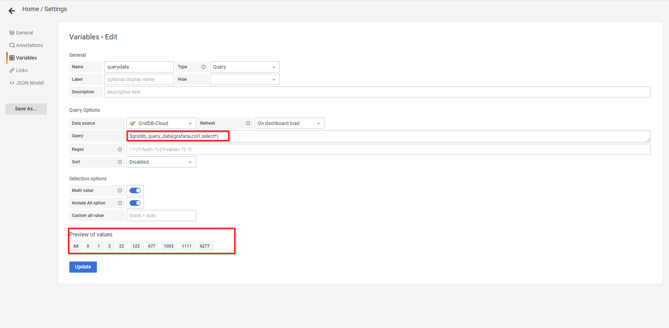Click the Description text field
Screen dimensions: 669x328
coord(377,92)
